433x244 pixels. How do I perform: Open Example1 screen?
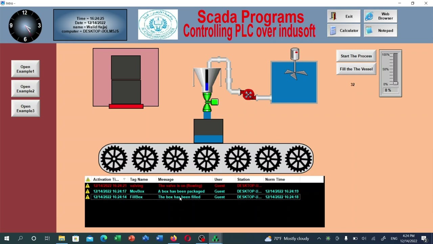(25, 69)
